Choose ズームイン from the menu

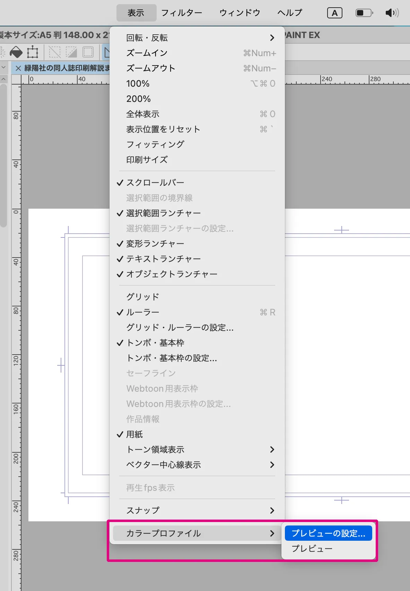pyautogui.click(x=197, y=53)
